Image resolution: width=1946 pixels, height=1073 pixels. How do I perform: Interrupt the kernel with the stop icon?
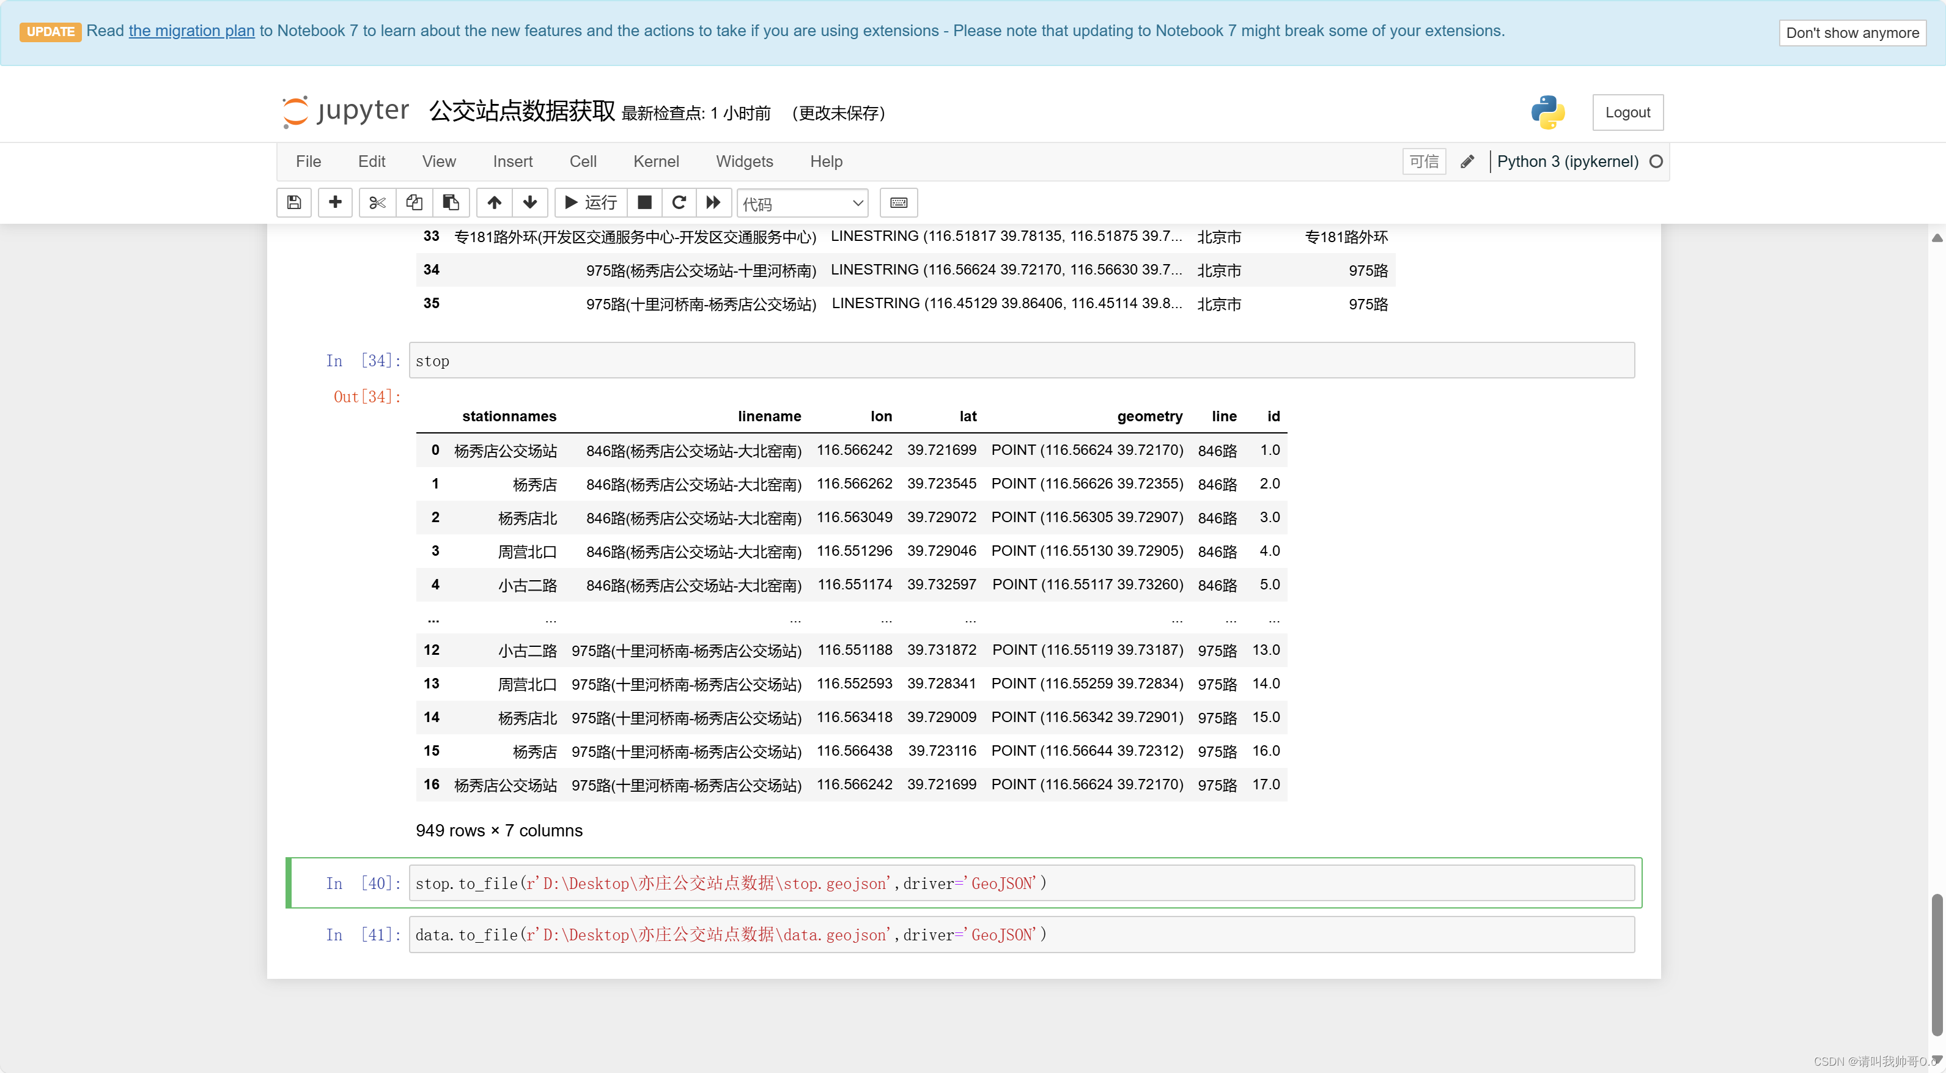pyautogui.click(x=644, y=202)
